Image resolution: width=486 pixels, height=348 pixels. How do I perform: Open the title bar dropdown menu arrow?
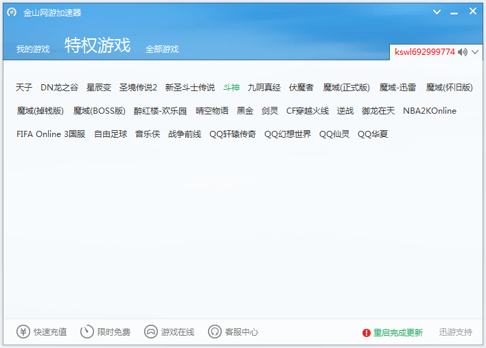(437, 12)
